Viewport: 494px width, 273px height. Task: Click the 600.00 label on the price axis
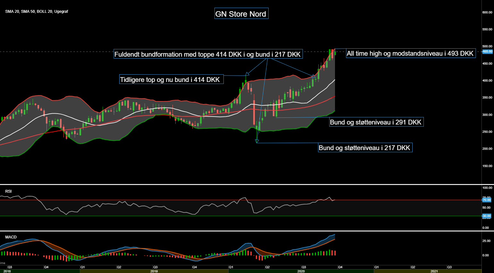tap(487, 12)
